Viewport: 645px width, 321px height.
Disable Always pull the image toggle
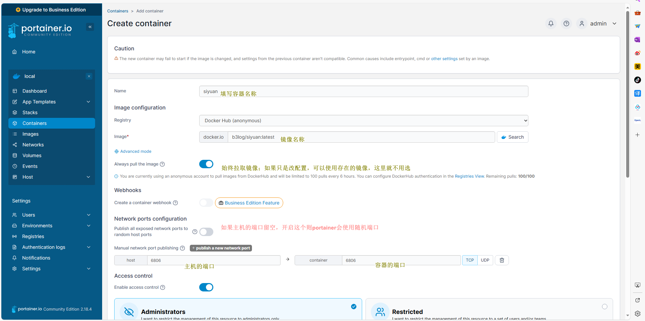(206, 164)
